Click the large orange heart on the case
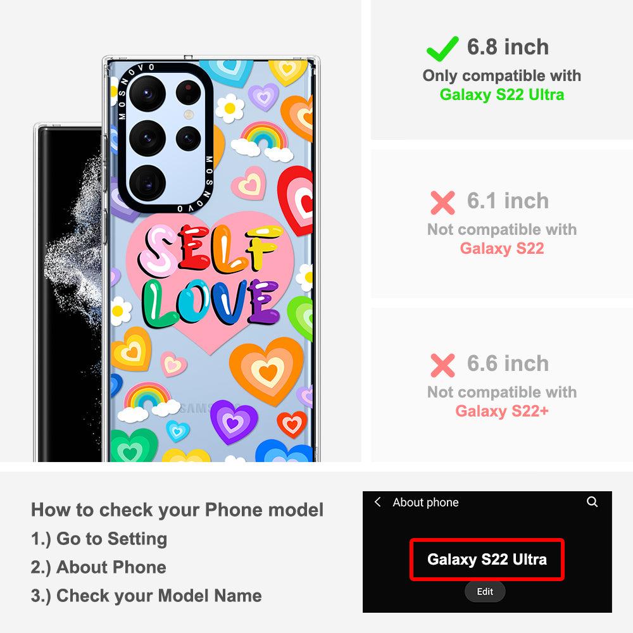The width and height of the screenshot is (633, 633). pos(266,371)
